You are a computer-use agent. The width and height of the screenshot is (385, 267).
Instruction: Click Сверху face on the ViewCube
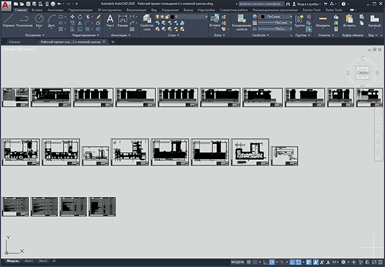coord(361,73)
